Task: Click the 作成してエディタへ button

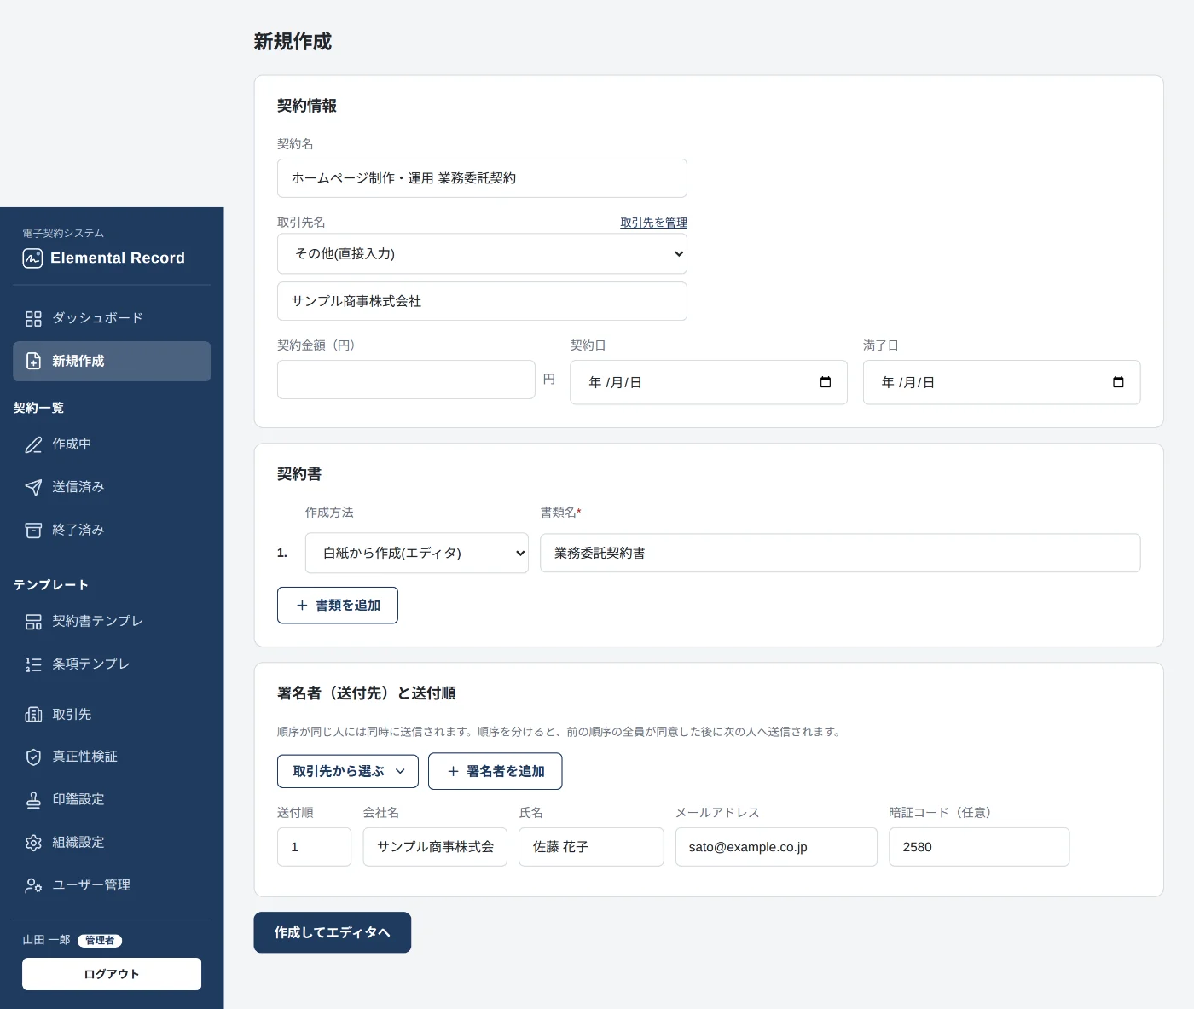Action: coord(333,932)
